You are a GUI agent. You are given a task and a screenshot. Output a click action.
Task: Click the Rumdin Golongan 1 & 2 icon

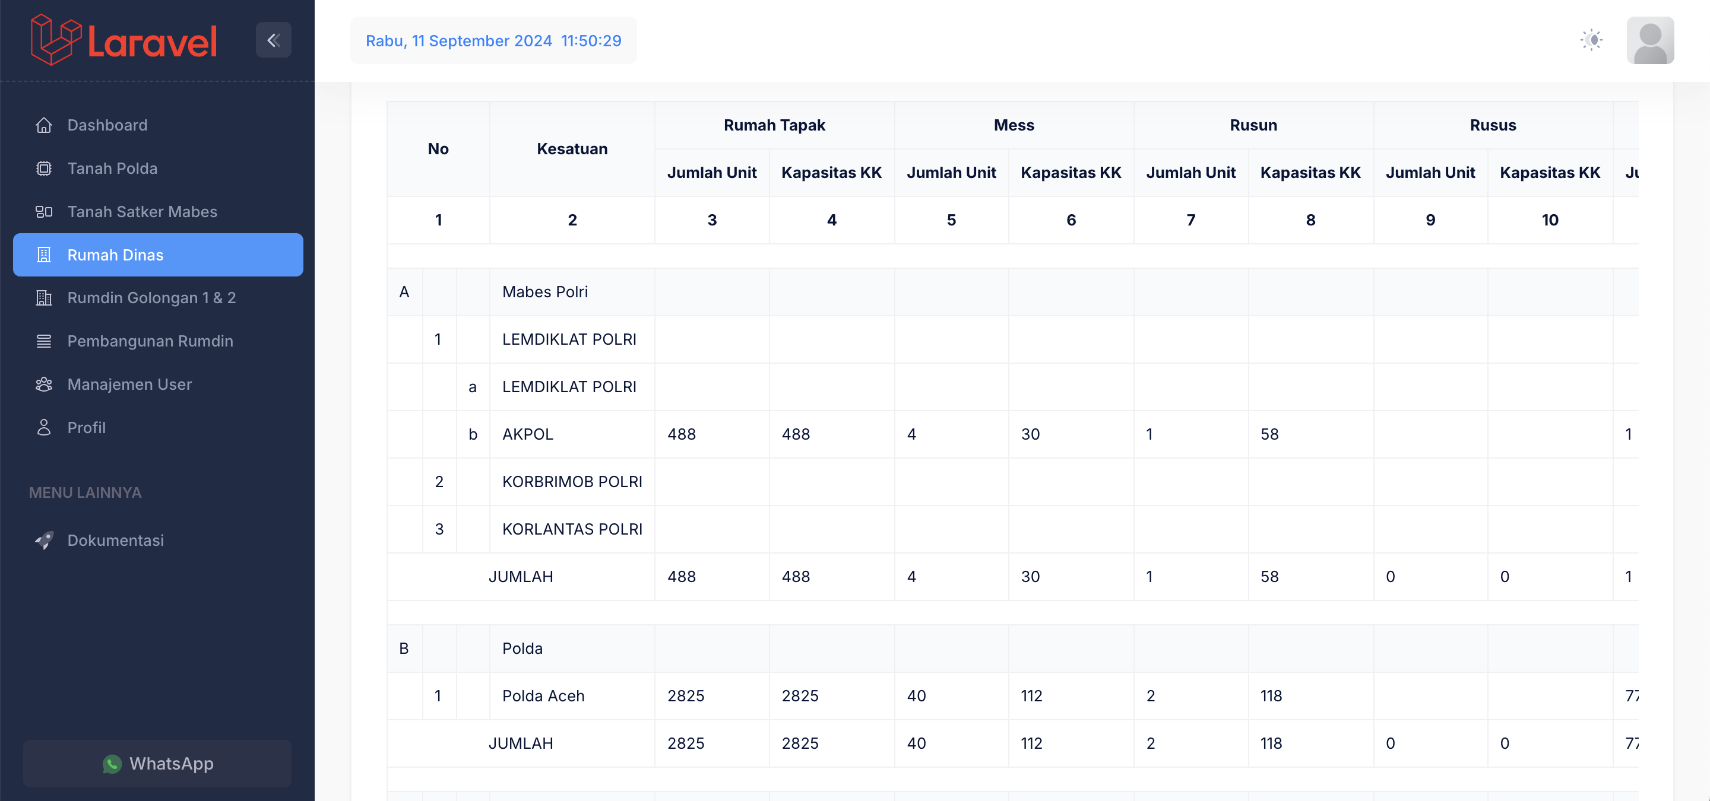coord(44,298)
